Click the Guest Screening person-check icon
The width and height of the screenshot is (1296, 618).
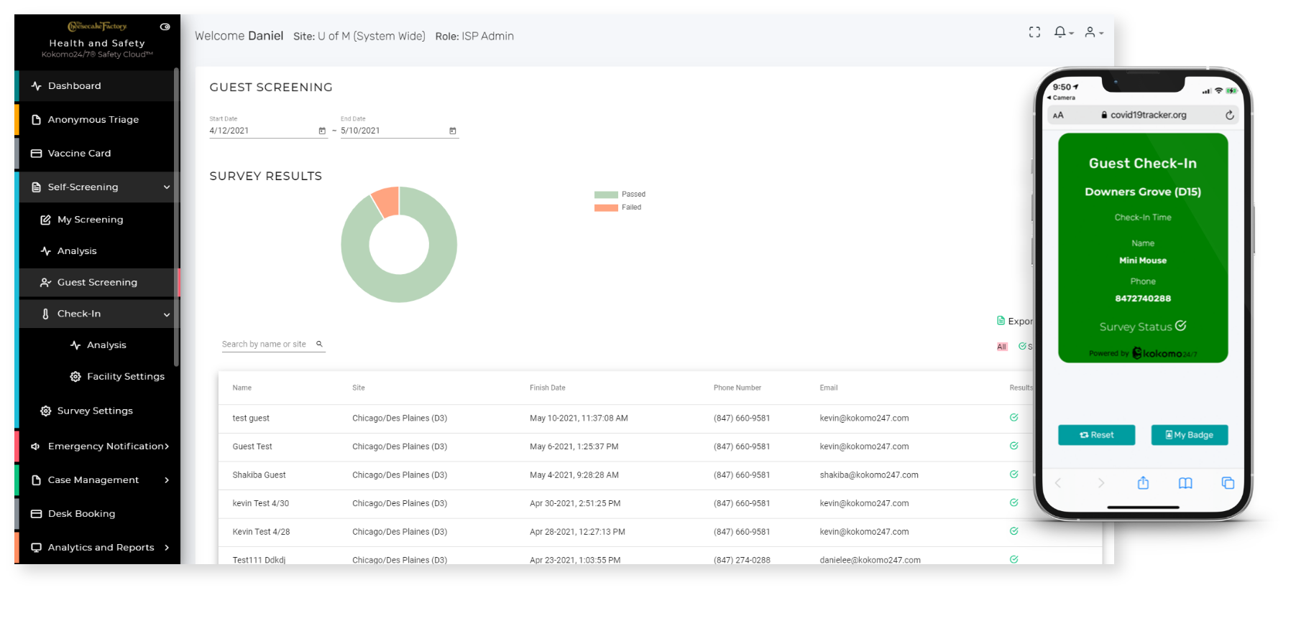[x=45, y=283]
